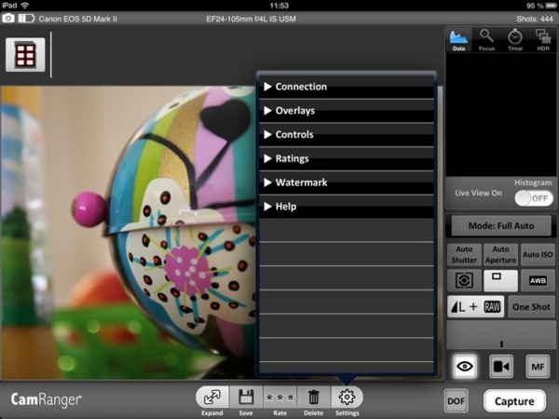Click the exposure compensation slider bar
The width and height of the screenshot is (559, 419).
pyautogui.click(x=500, y=336)
